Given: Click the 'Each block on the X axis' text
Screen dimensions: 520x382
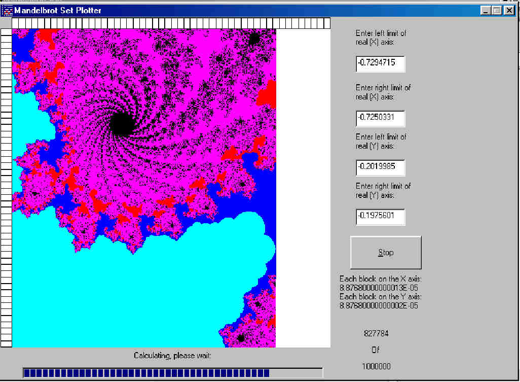Looking at the screenshot, I should click(380, 279).
